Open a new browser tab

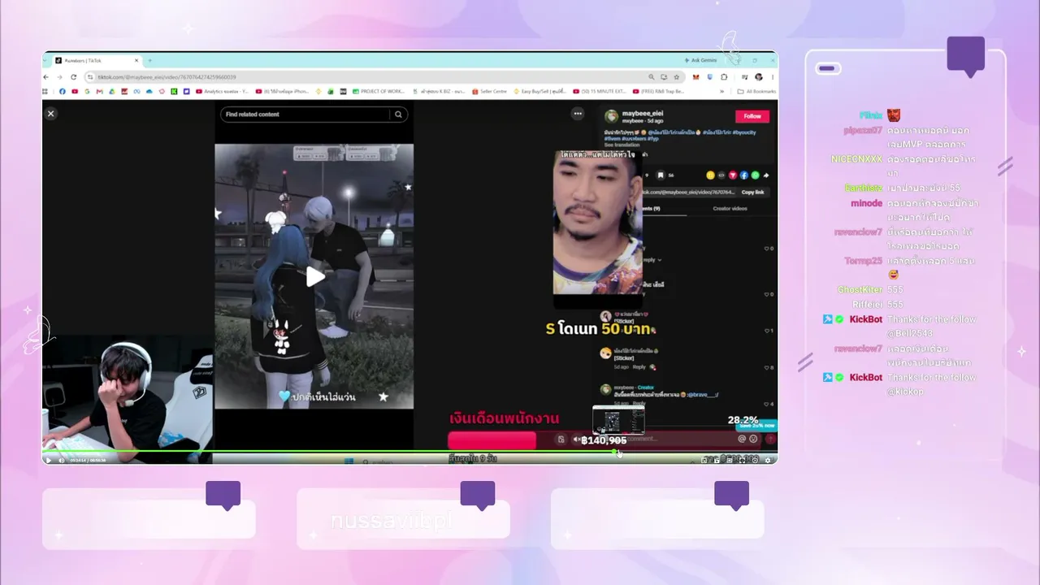pyautogui.click(x=150, y=61)
